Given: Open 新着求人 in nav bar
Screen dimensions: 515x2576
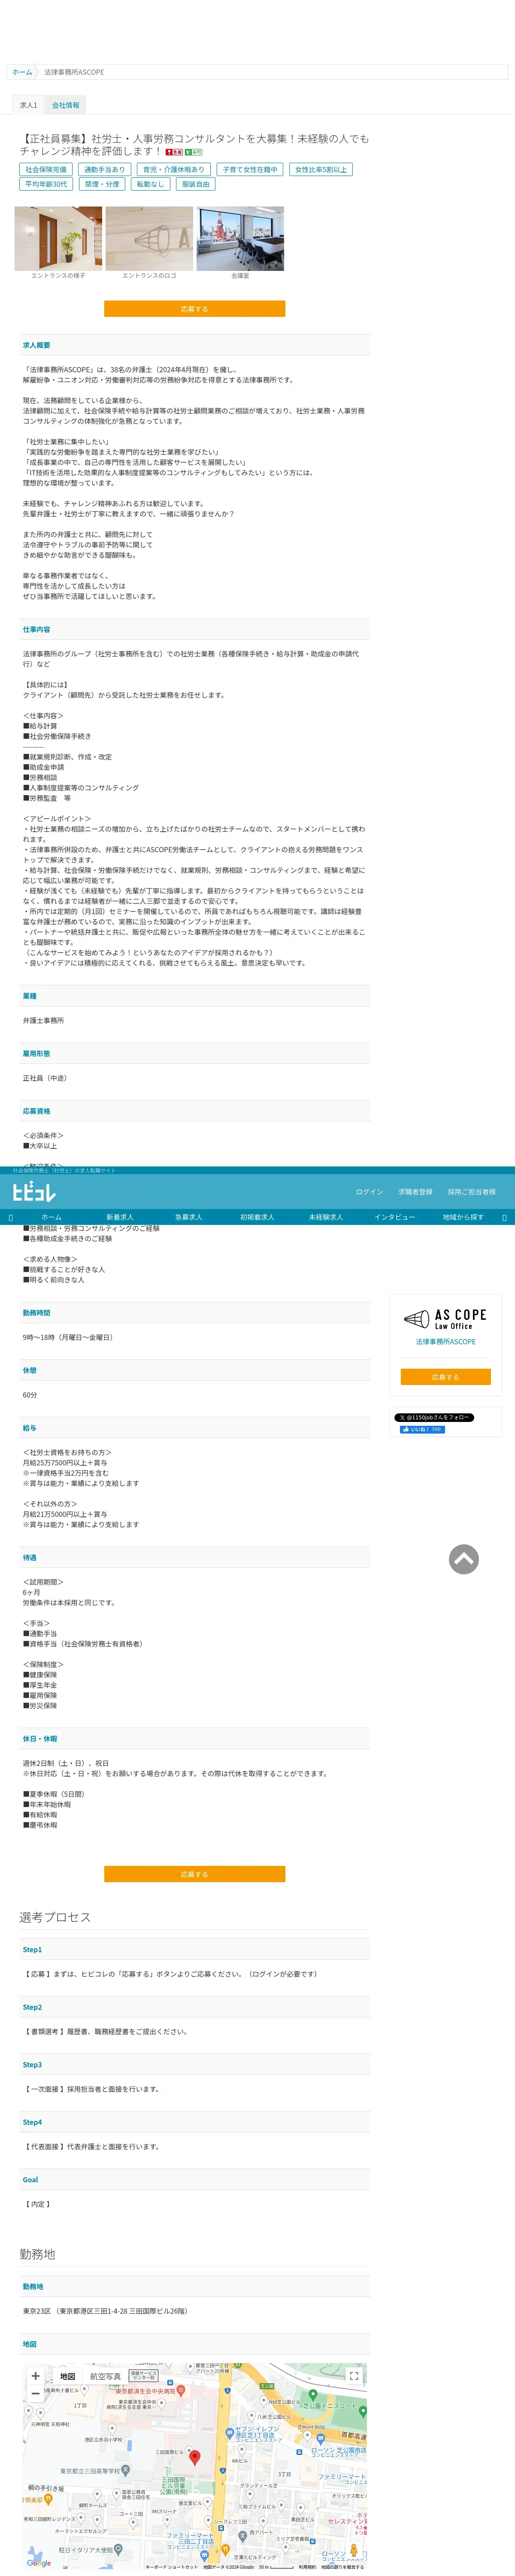Looking at the screenshot, I should pyautogui.click(x=120, y=1217).
